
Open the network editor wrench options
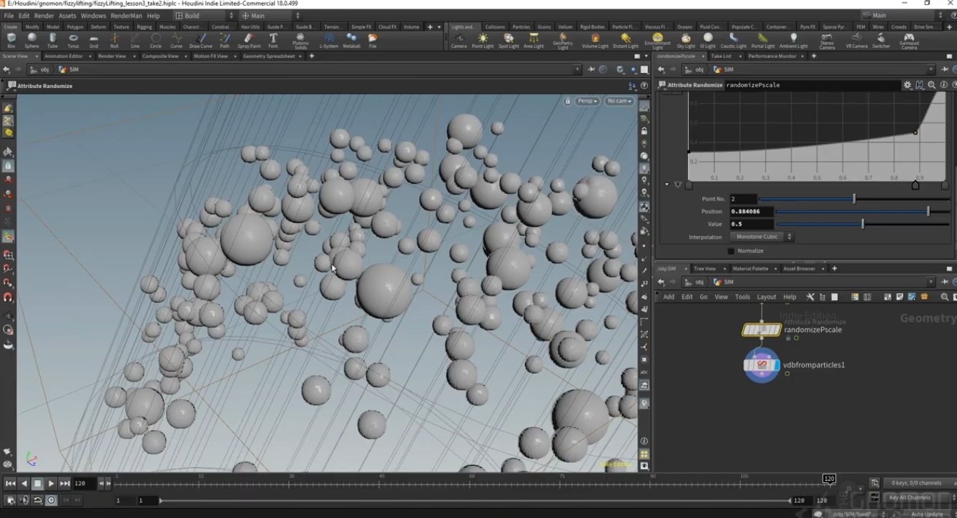coord(810,297)
